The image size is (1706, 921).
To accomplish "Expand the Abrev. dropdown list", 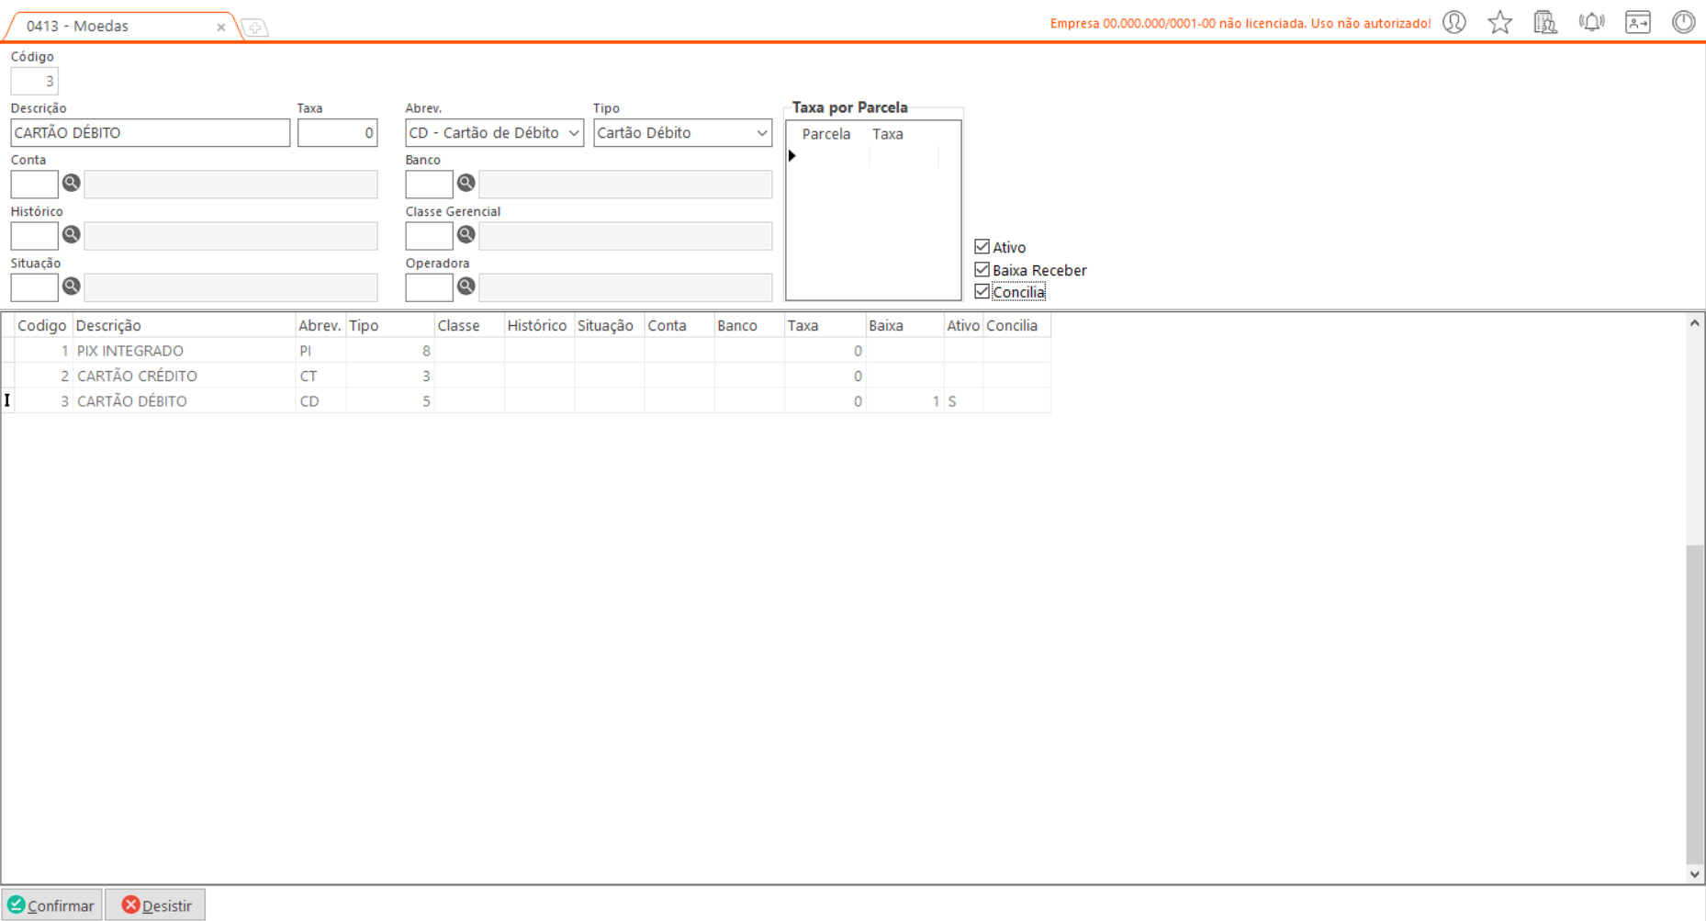I will click(573, 133).
